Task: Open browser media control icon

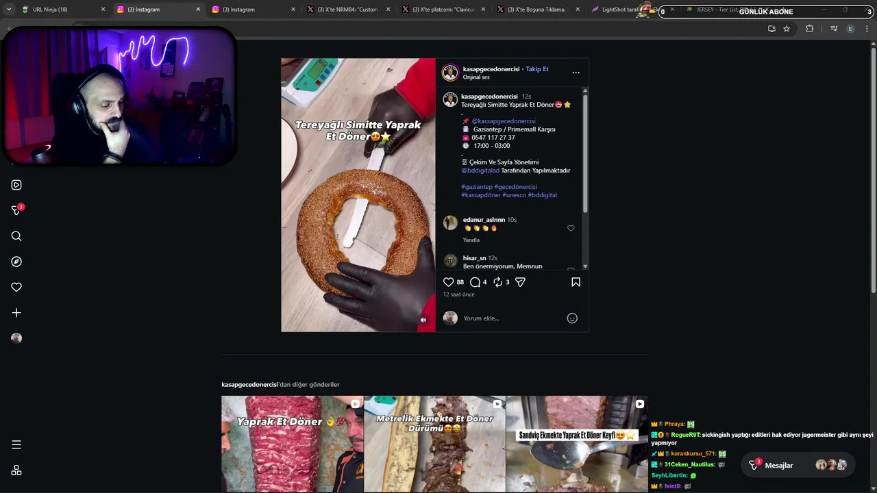Action: 834,29
